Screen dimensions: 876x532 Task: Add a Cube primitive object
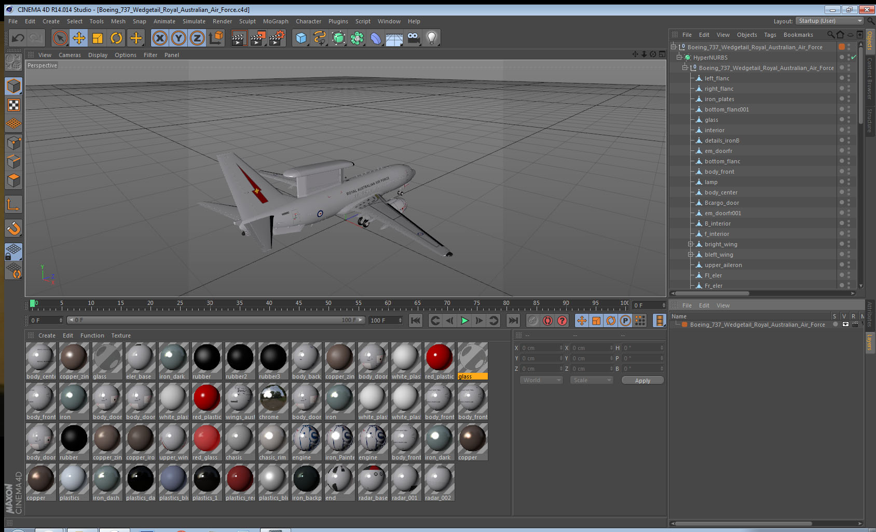click(x=301, y=38)
